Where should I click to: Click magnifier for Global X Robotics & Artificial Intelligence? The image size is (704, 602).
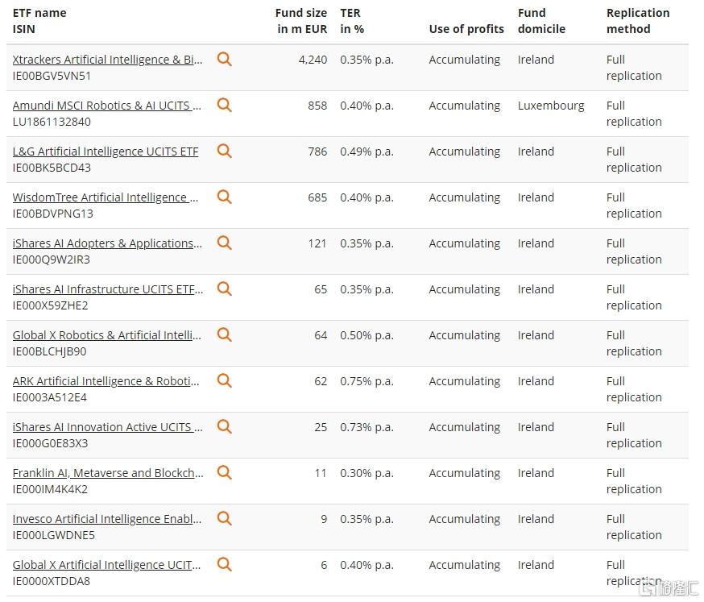pos(225,334)
